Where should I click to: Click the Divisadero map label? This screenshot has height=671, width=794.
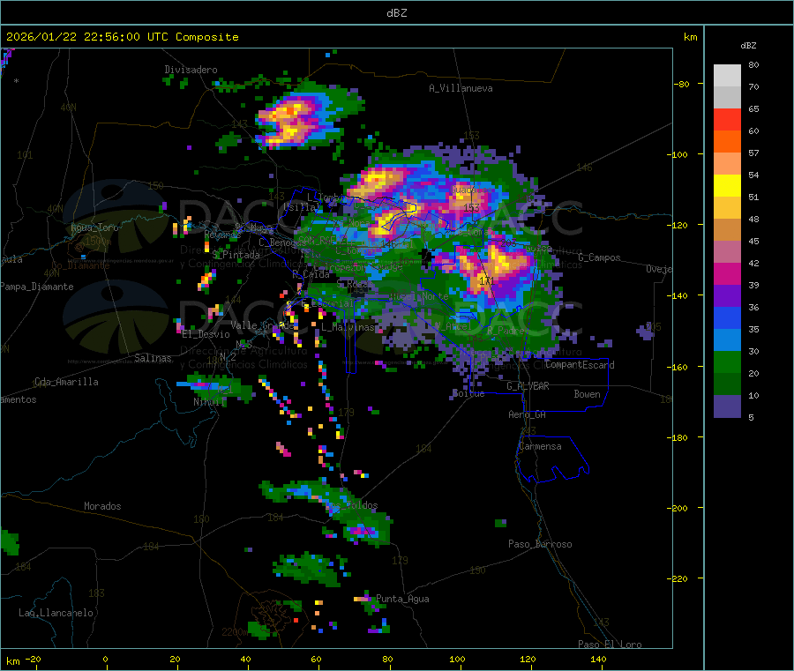pos(191,70)
